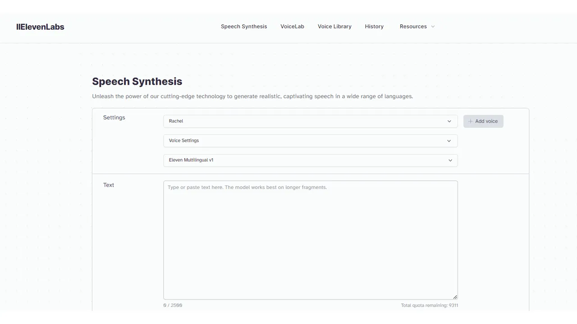This screenshot has height=324, width=577.
Task: View the History page
Action: click(374, 27)
